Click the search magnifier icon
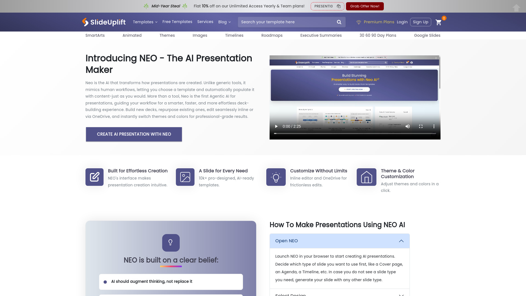This screenshot has height=296, width=526. 339,22
